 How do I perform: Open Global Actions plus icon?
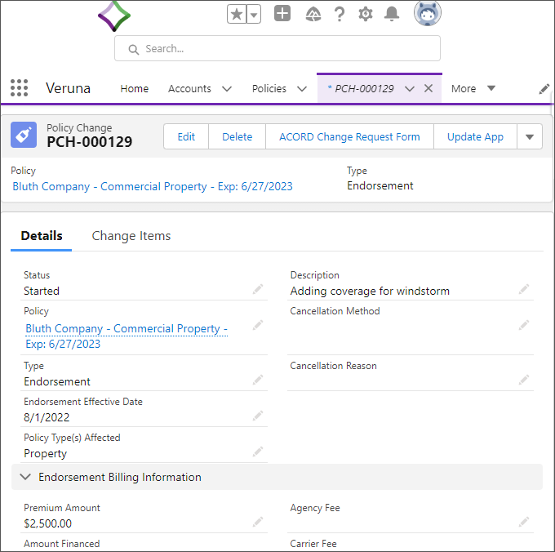click(282, 13)
